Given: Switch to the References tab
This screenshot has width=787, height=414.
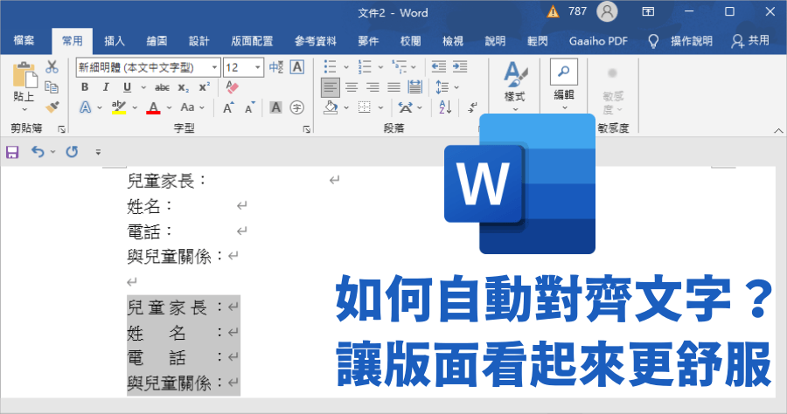Looking at the screenshot, I should [315, 40].
